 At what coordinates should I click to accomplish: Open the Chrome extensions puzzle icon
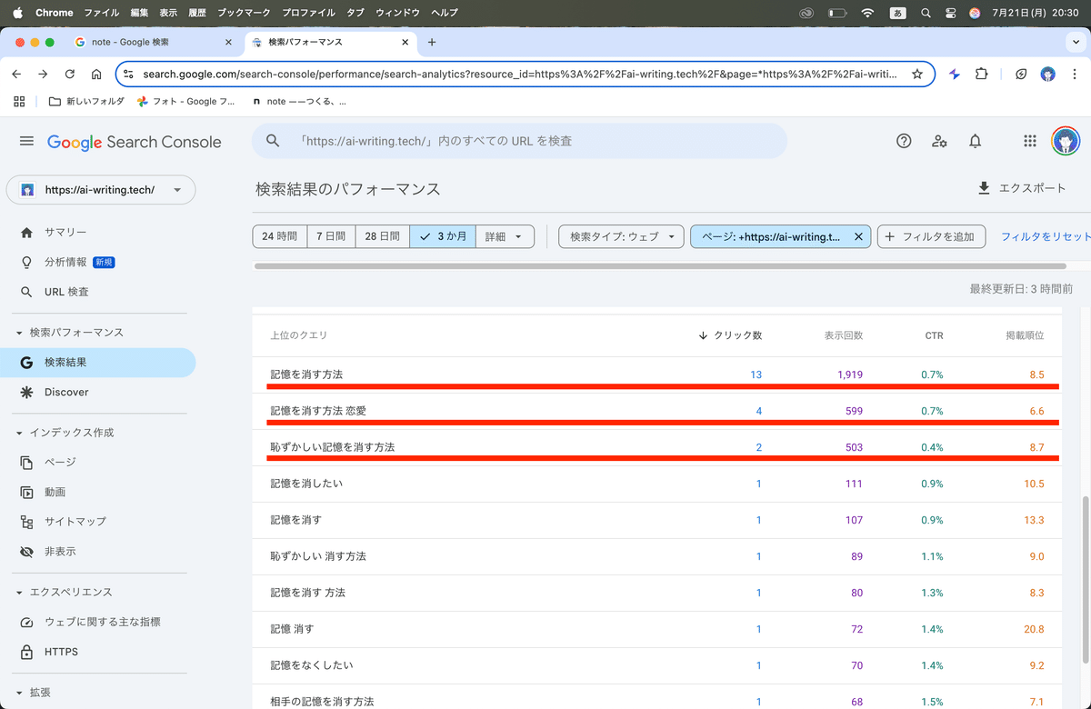click(982, 75)
